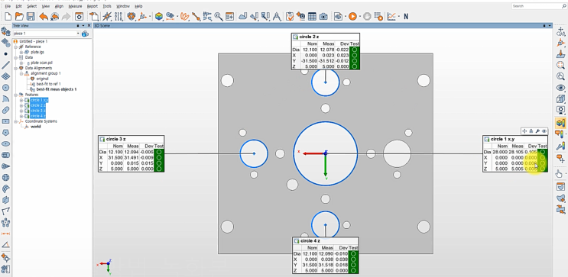Toggle eye icon on circle 1 annotation toolbar
Screen dimensions: 568x277
coord(544,131)
